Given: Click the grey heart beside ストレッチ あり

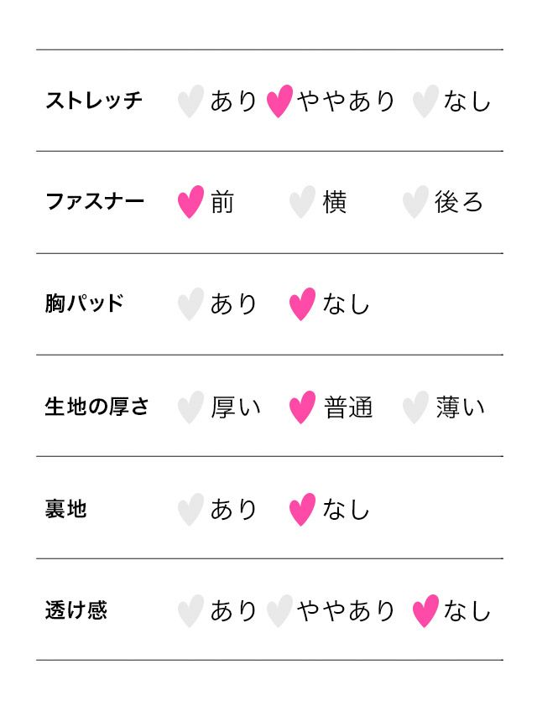Looking at the screenshot, I should point(190,101).
